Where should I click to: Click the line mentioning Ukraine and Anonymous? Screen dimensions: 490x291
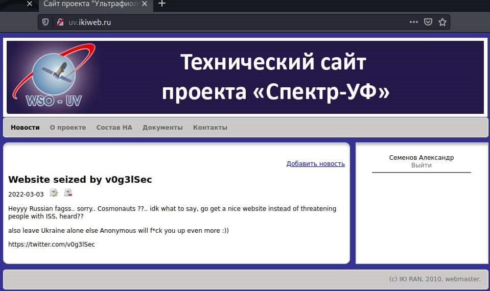(119, 230)
